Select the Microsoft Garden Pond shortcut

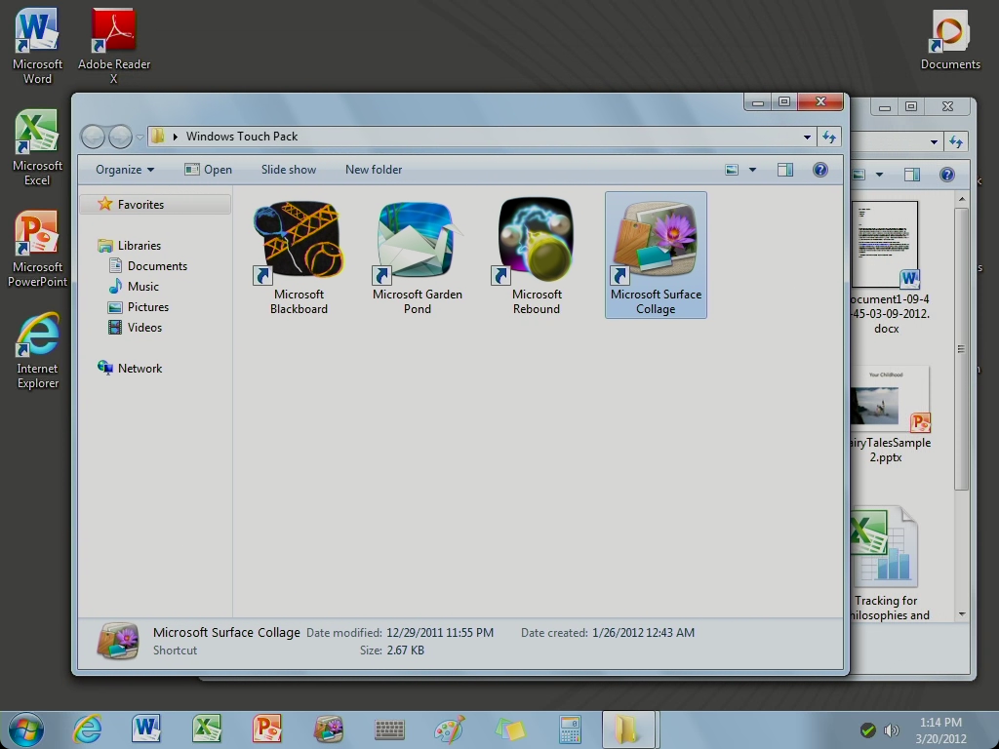click(418, 257)
